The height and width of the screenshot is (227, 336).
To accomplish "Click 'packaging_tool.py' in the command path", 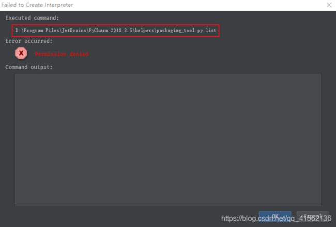I will click(179, 31).
